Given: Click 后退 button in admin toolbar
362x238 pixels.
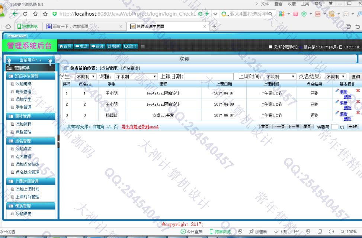Looking at the screenshot, I should (x=81, y=46).
